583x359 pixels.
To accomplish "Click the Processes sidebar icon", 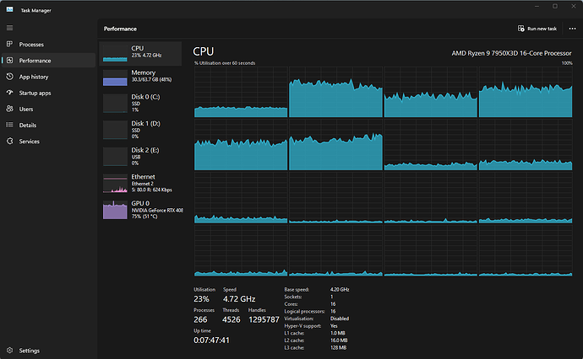I will coord(9,44).
